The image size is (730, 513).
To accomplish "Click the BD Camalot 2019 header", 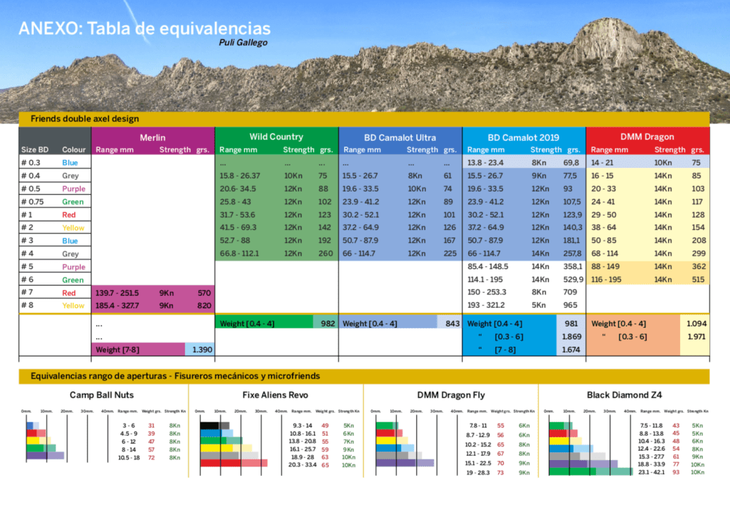I will [524, 137].
